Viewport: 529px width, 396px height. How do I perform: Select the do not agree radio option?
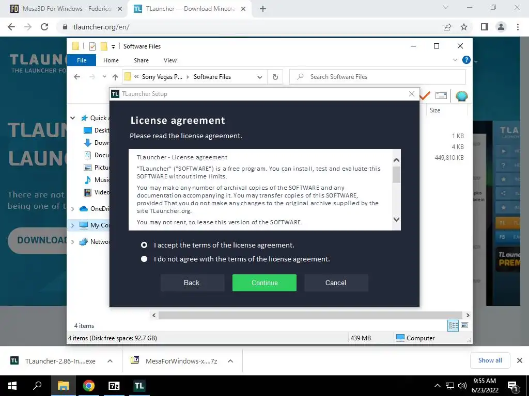pyautogui.click(x=144, y=259)
